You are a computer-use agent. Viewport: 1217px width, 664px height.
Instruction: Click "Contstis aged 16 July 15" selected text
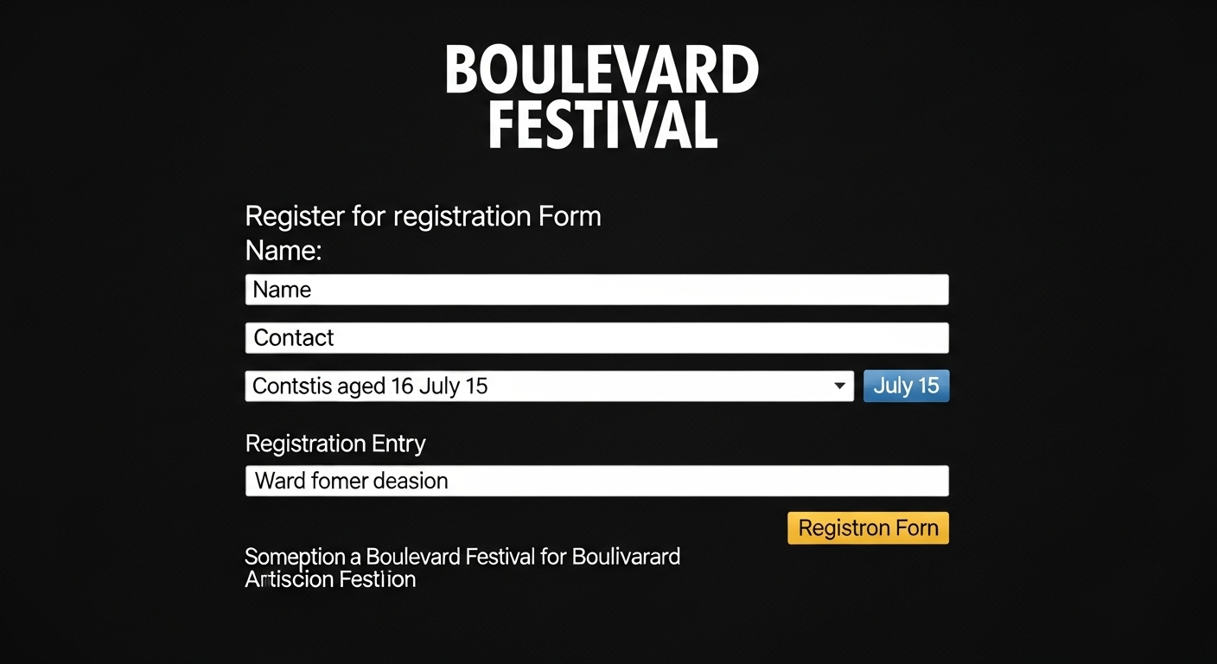(x=370, y=386)
